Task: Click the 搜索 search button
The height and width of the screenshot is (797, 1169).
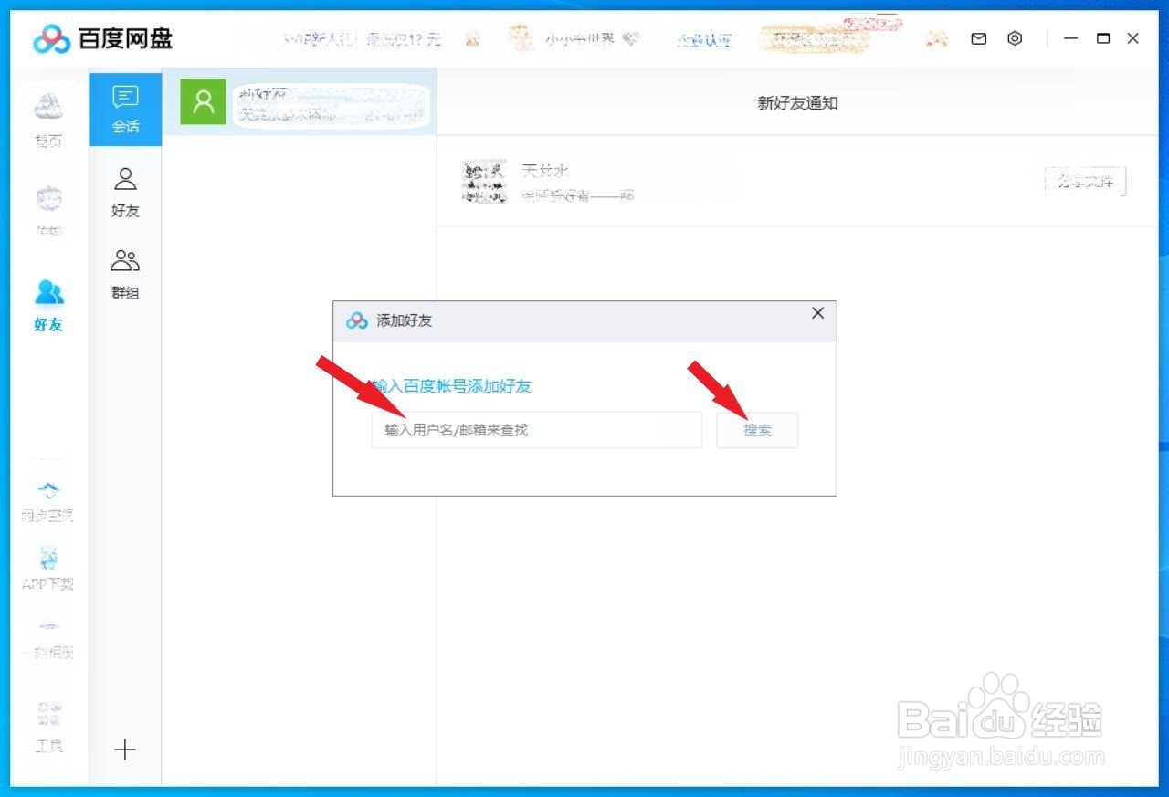Action: point(757,430)
